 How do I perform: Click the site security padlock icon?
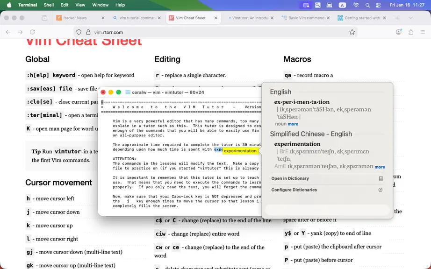(88, 32)
